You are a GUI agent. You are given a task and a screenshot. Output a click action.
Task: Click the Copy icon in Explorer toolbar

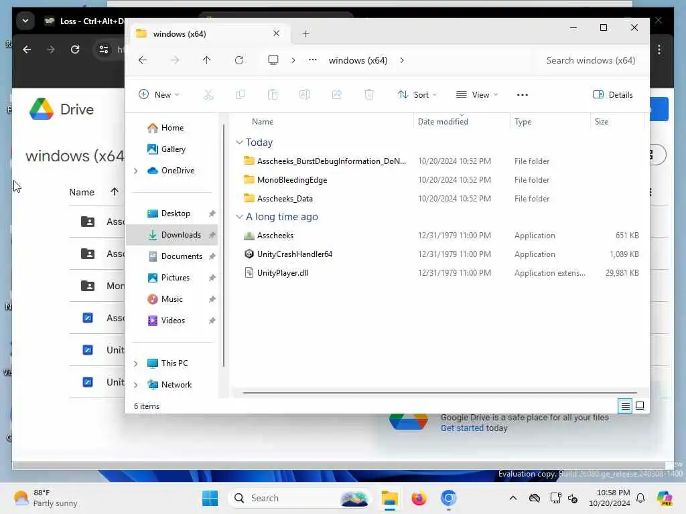tap(241, 94)
